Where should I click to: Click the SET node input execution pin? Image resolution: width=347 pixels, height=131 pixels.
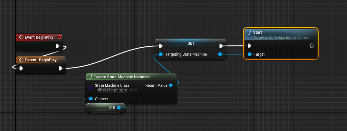coord(161,46)
